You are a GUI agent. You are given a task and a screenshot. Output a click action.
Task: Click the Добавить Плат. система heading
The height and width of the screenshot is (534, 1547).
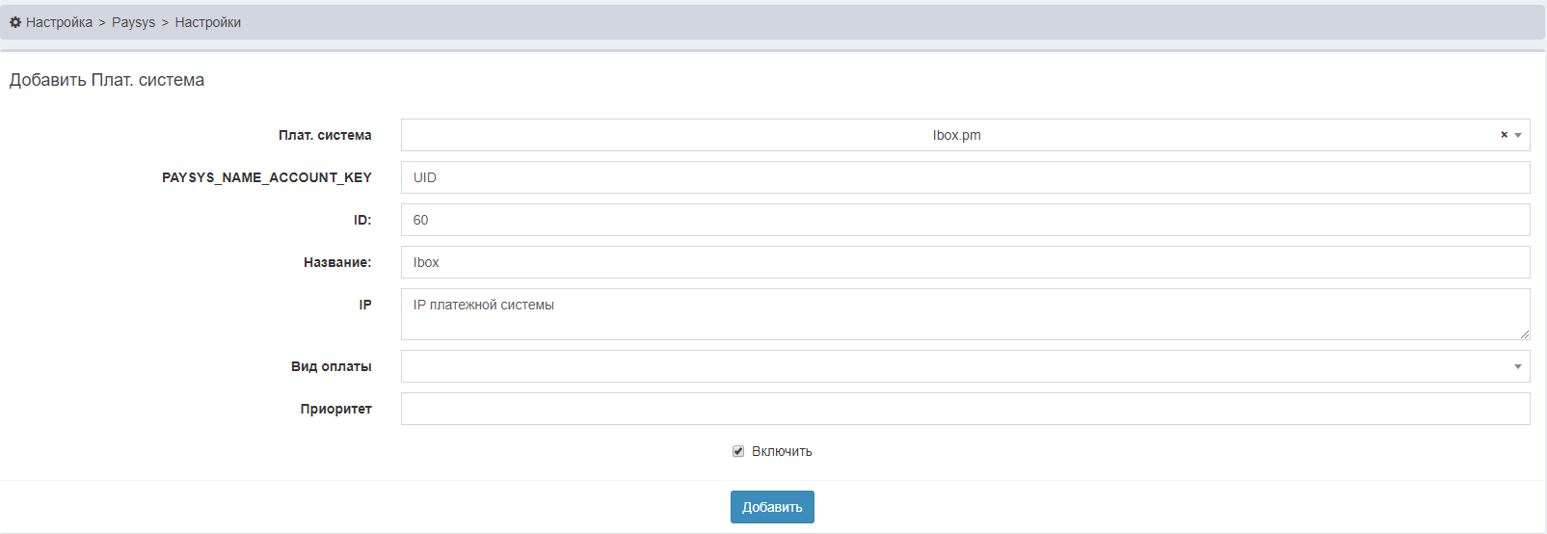tap(107, 80)
